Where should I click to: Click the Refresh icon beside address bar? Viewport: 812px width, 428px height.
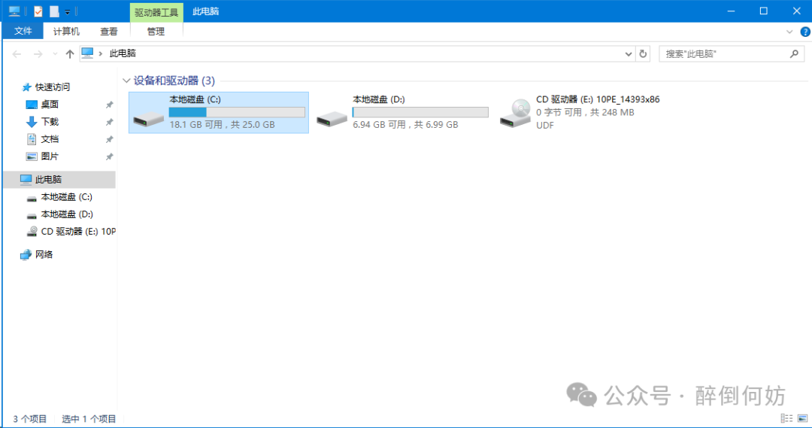(643, 54)
